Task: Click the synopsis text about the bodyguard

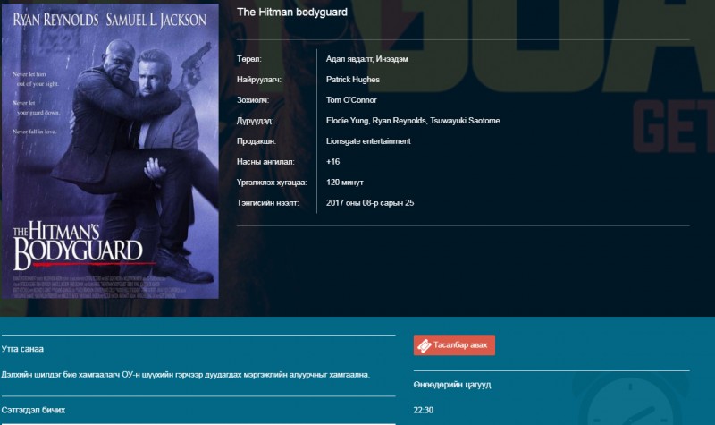Action: click(186, 375)
